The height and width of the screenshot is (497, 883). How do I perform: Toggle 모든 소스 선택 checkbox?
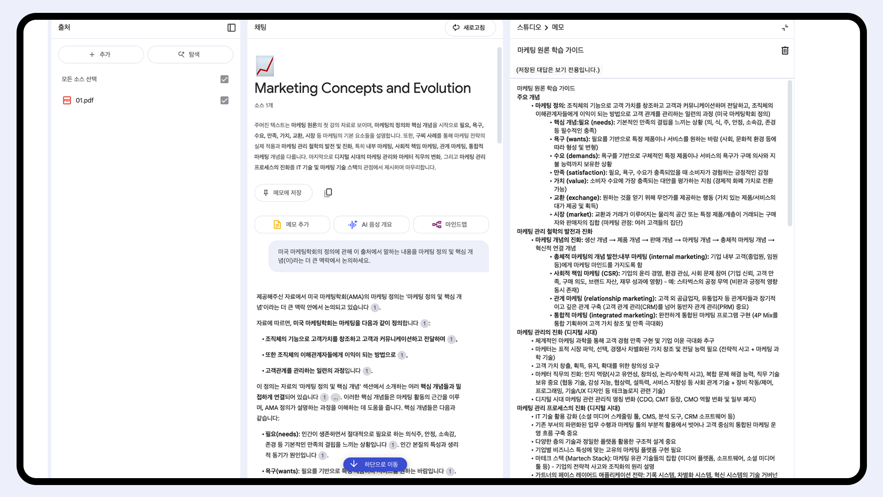224,79
